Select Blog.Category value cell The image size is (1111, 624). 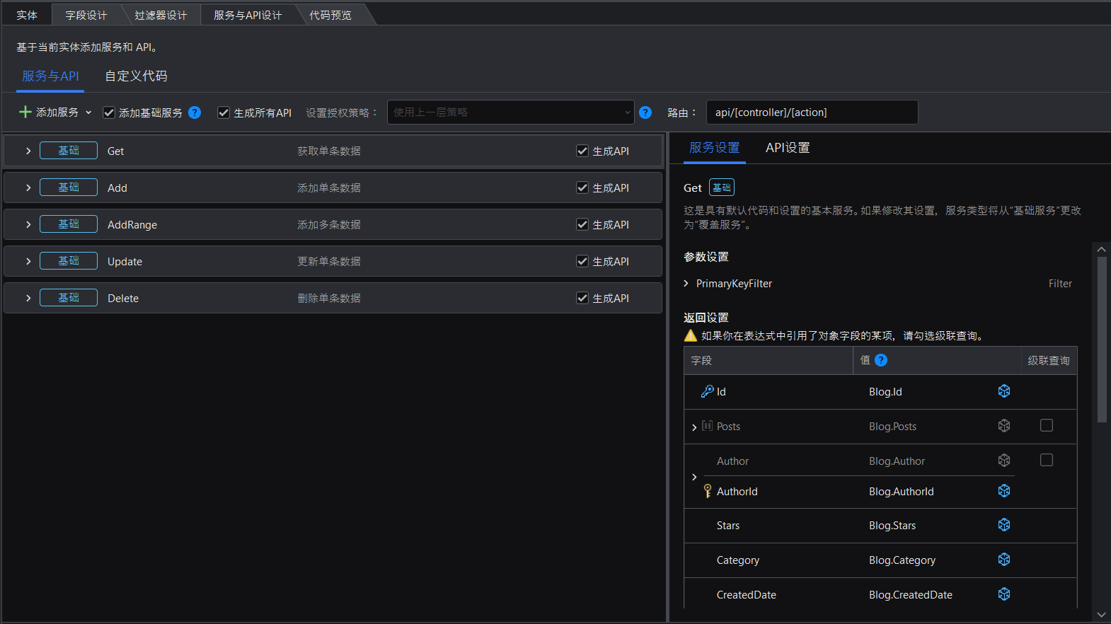902,560
